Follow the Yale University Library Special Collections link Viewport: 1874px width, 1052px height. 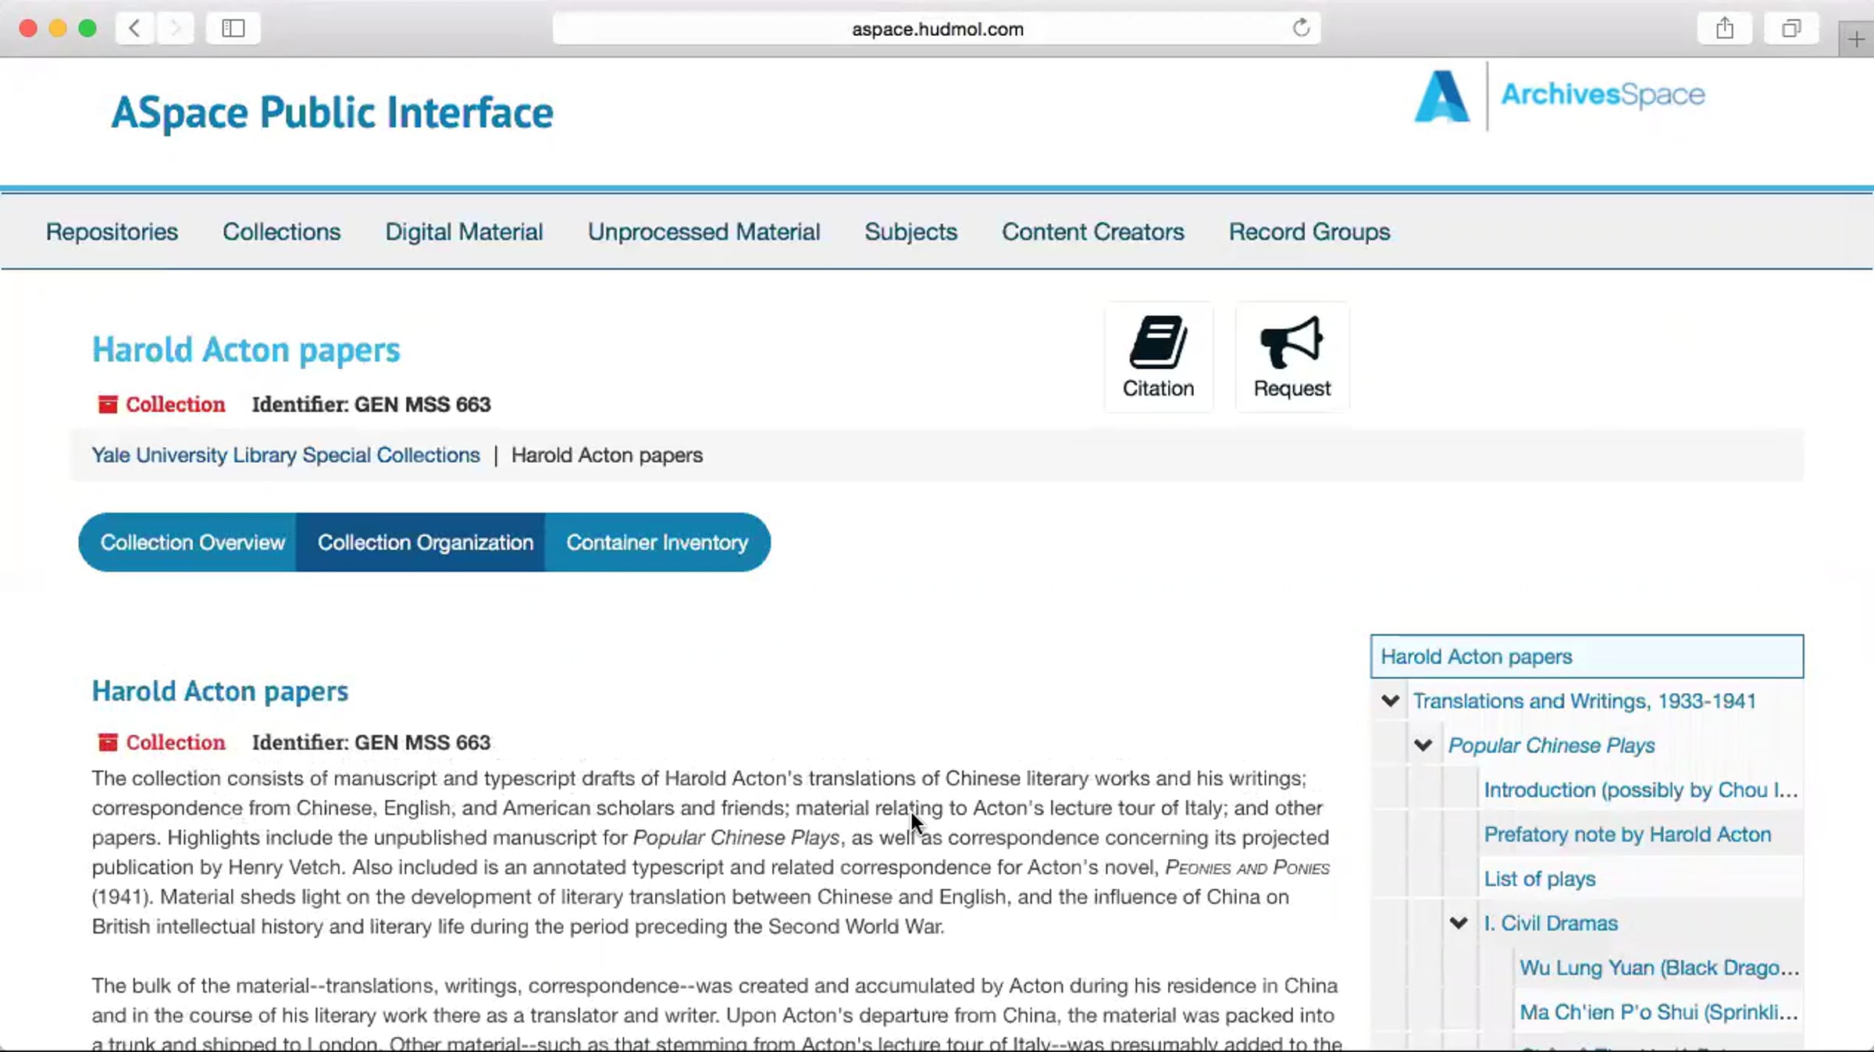pos(286,455)
